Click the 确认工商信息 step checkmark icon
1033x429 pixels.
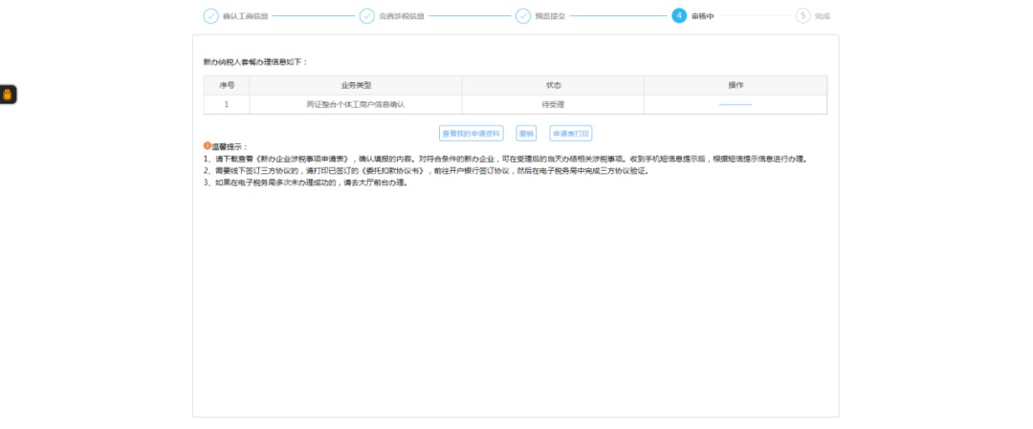tap(210, 16)
